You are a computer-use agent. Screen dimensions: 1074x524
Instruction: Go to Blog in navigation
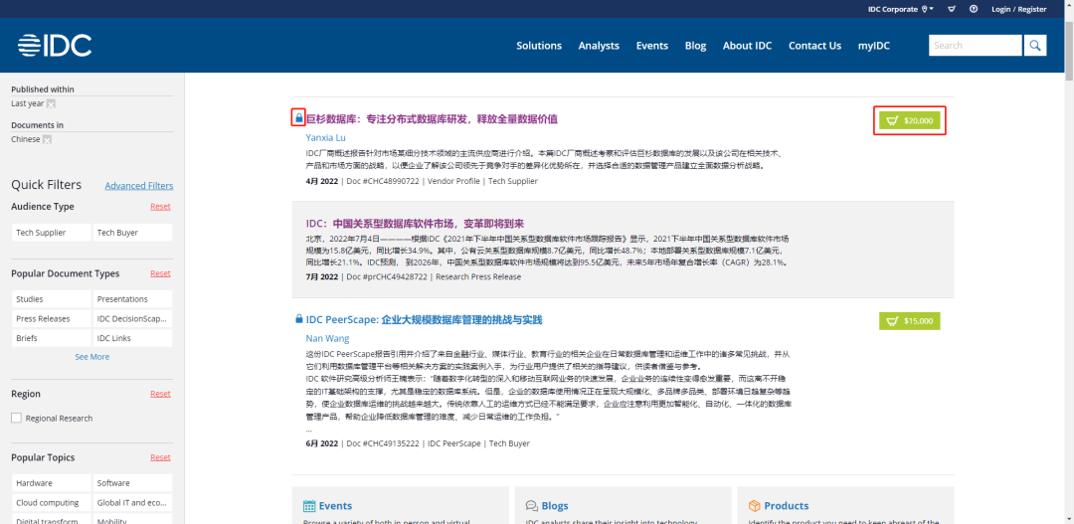pyautogui.click(x=695, y=45)
